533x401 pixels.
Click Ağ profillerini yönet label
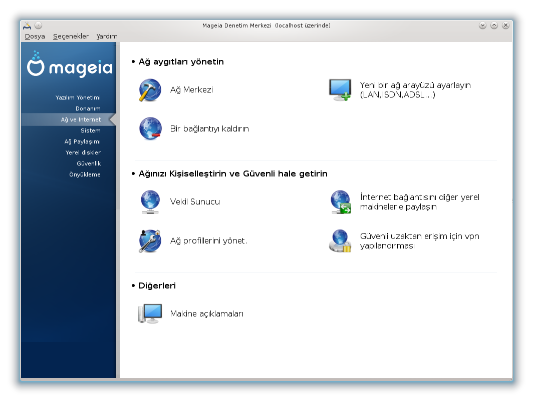[208, 241]
